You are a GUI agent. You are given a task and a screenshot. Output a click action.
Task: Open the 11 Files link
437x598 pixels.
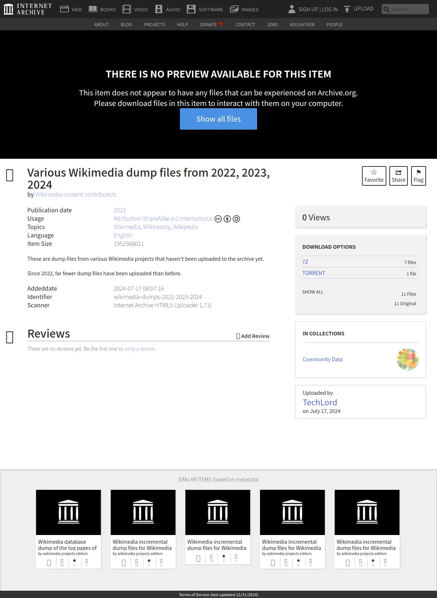tap(409, 294)
